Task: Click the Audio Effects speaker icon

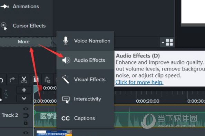Action: [66, 60]
